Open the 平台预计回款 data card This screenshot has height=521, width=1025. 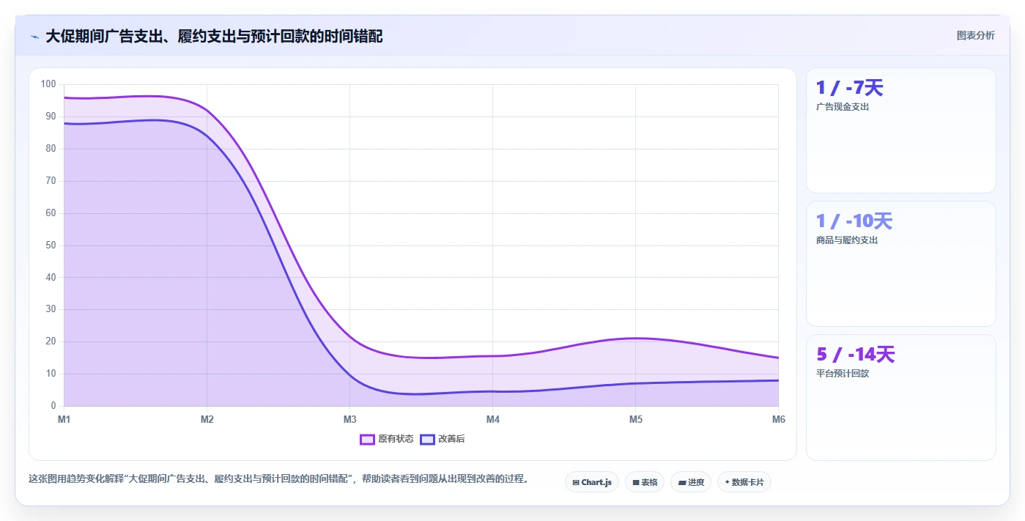coord(901,398)
